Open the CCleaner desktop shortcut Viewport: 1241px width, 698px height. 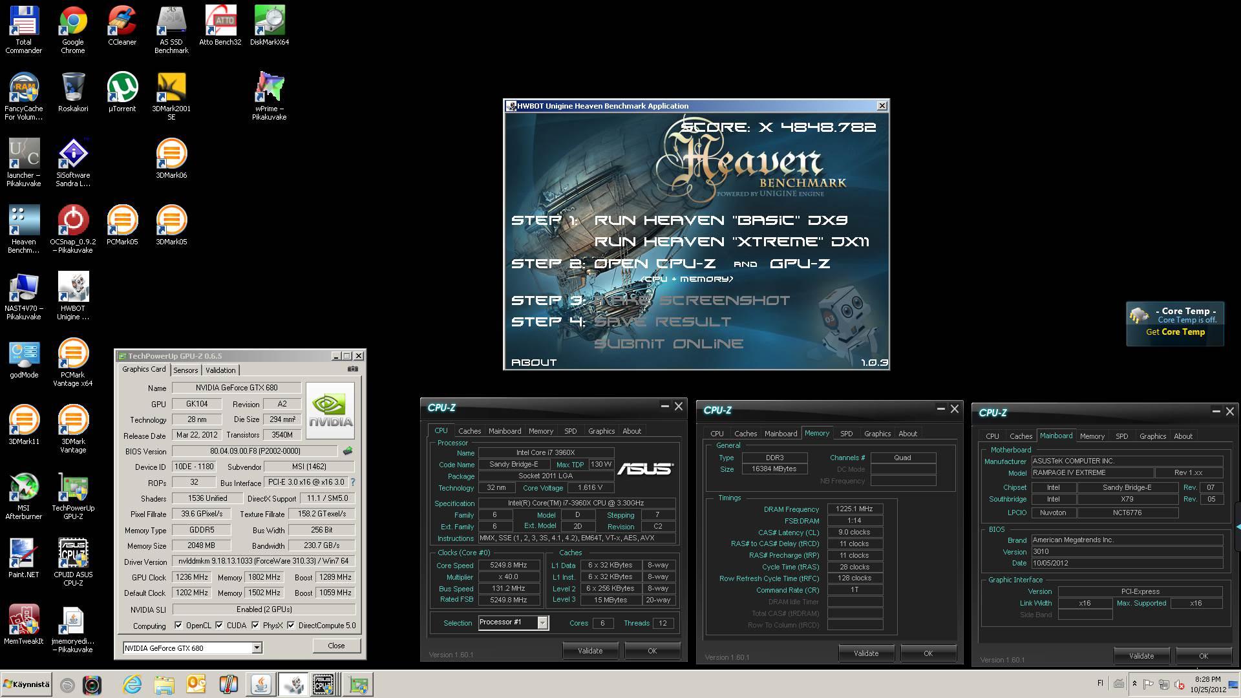[122, 26]
